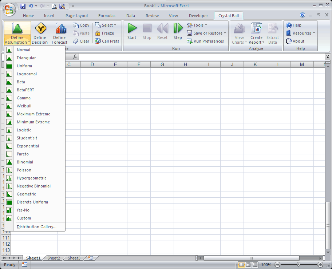This screenshot has width=332, height=269.
Task: Open Customize Quick Access Toolbar dropdown
Action: [x=73, y=6]
